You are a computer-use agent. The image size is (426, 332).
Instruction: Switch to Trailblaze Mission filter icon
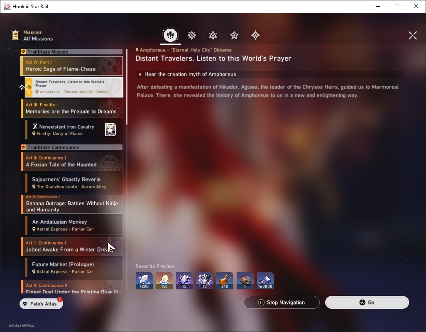coord(191,35)
